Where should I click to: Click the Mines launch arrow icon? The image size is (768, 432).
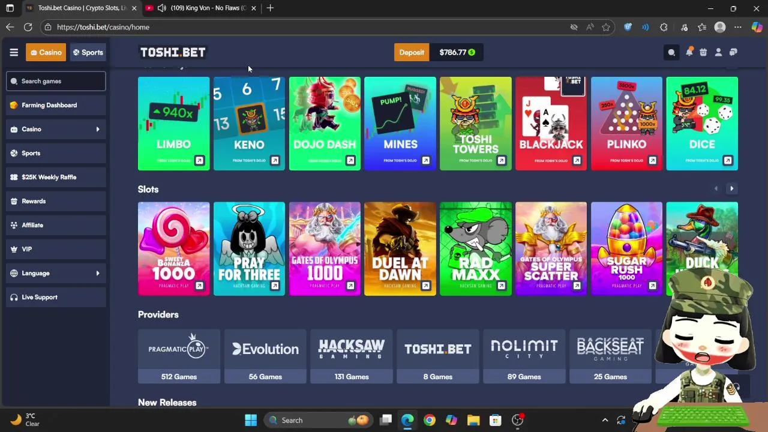tap(425, 160)
